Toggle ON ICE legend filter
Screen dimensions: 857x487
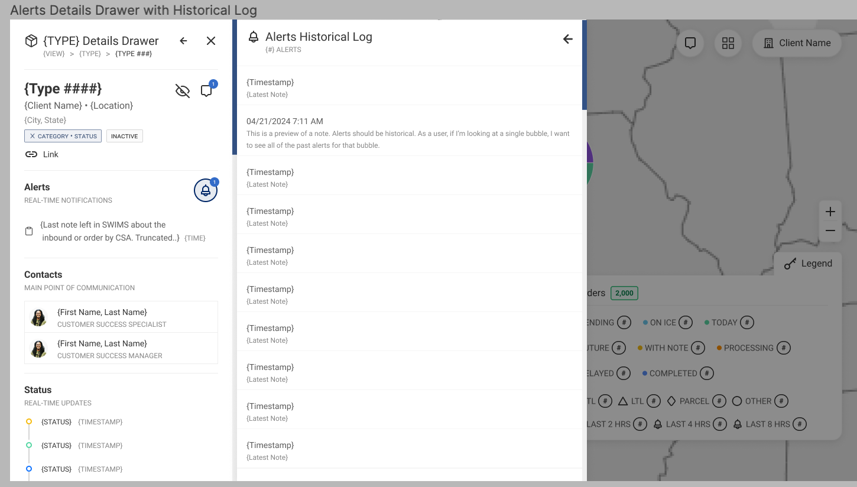(667, 323)
